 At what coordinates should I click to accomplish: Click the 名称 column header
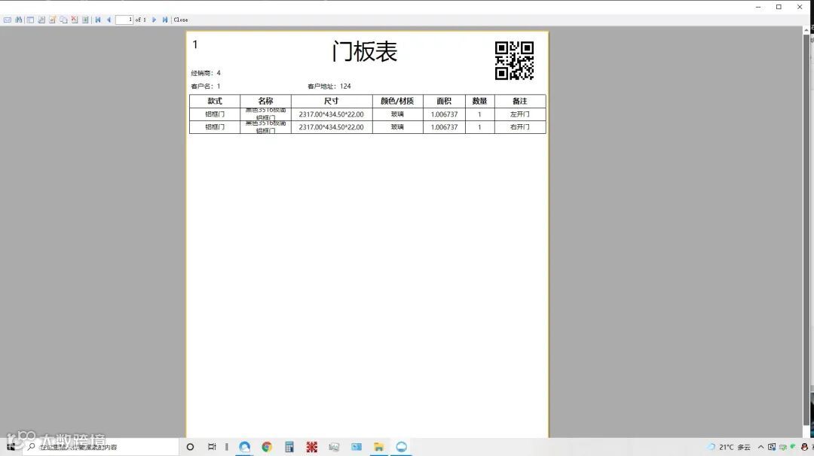point(265,101)
